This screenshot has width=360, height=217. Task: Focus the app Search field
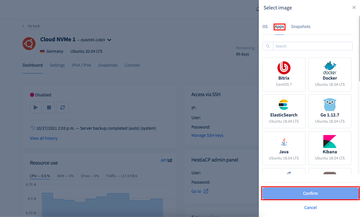313,46
